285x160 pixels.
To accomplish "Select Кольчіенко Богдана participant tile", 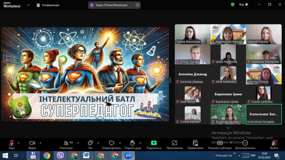I will coord(264,114).
